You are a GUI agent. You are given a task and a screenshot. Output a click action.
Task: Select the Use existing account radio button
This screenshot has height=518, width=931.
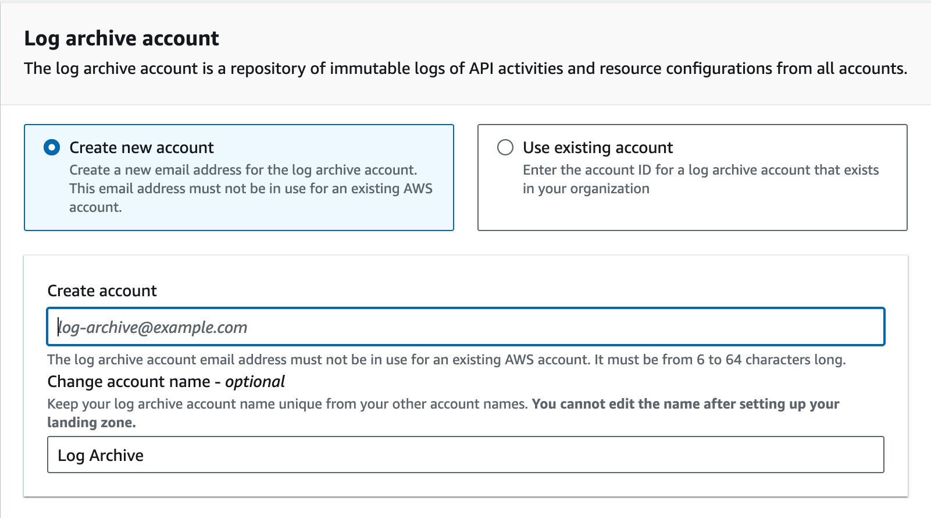[x=505, y=147]
